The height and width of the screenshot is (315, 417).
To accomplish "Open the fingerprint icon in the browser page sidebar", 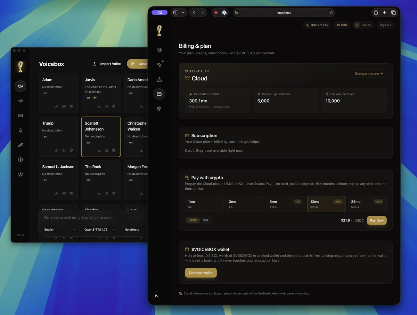I will pos(159,50).
